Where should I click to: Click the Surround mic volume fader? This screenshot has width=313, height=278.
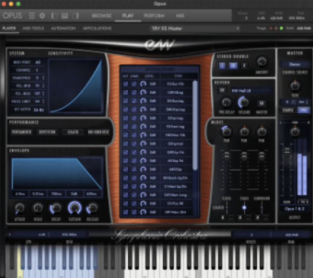[261, 155]
